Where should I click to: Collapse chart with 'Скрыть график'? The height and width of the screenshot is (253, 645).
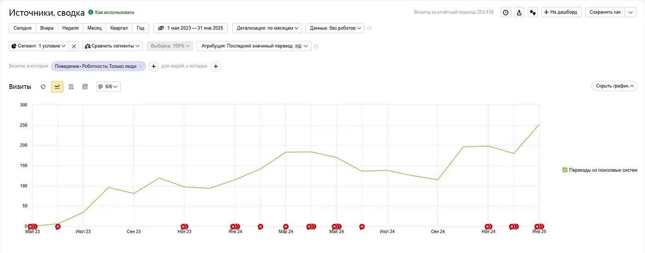pos(614,86)
